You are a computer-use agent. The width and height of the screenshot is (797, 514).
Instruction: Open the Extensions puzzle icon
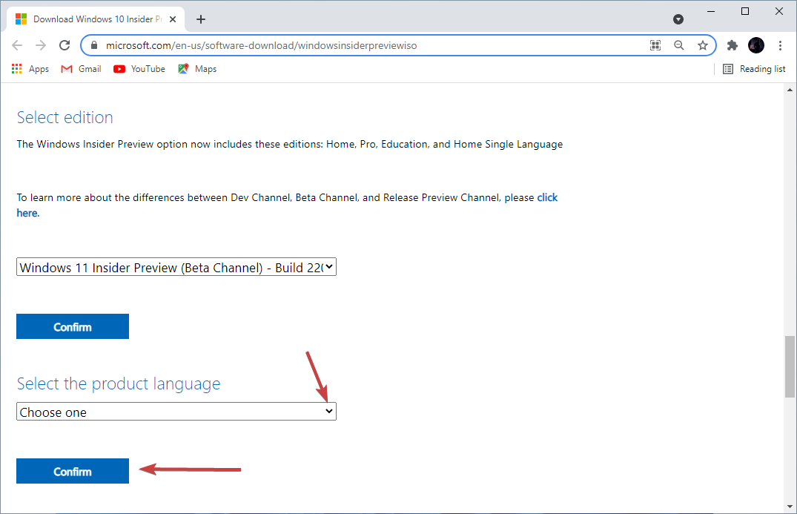(x=732, y=45)
